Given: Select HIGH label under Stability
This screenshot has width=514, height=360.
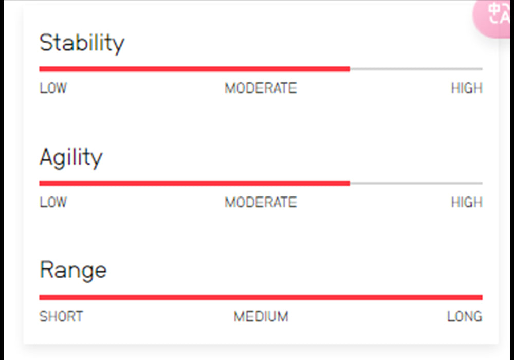Looking at the screenshot, I should (x=467, y=88).
